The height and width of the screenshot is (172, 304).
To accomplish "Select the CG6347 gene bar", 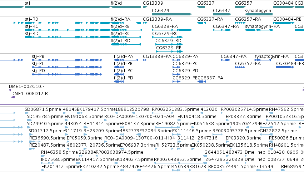I will 222,14.
